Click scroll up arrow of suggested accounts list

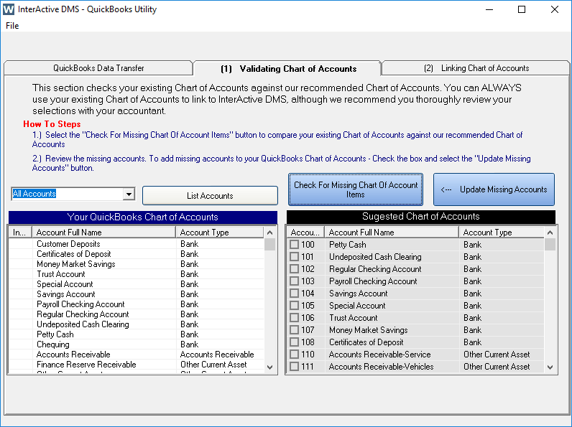[x=550, y=233]
